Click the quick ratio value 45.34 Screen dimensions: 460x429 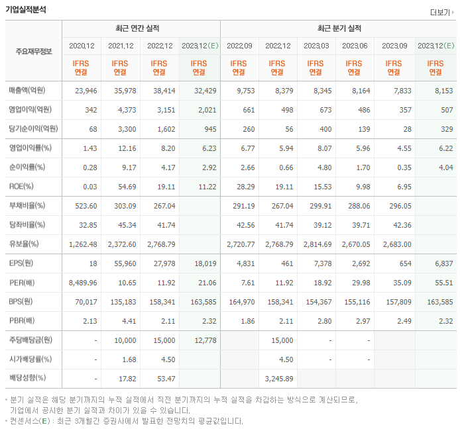[x=127, y=225]
